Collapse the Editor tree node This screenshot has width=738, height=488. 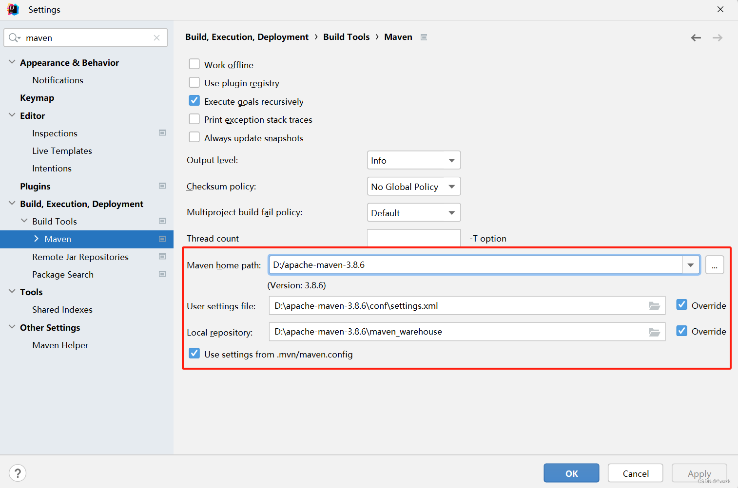tap(12, 115)
